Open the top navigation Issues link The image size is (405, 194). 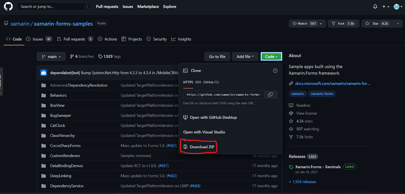coord(128,7)
